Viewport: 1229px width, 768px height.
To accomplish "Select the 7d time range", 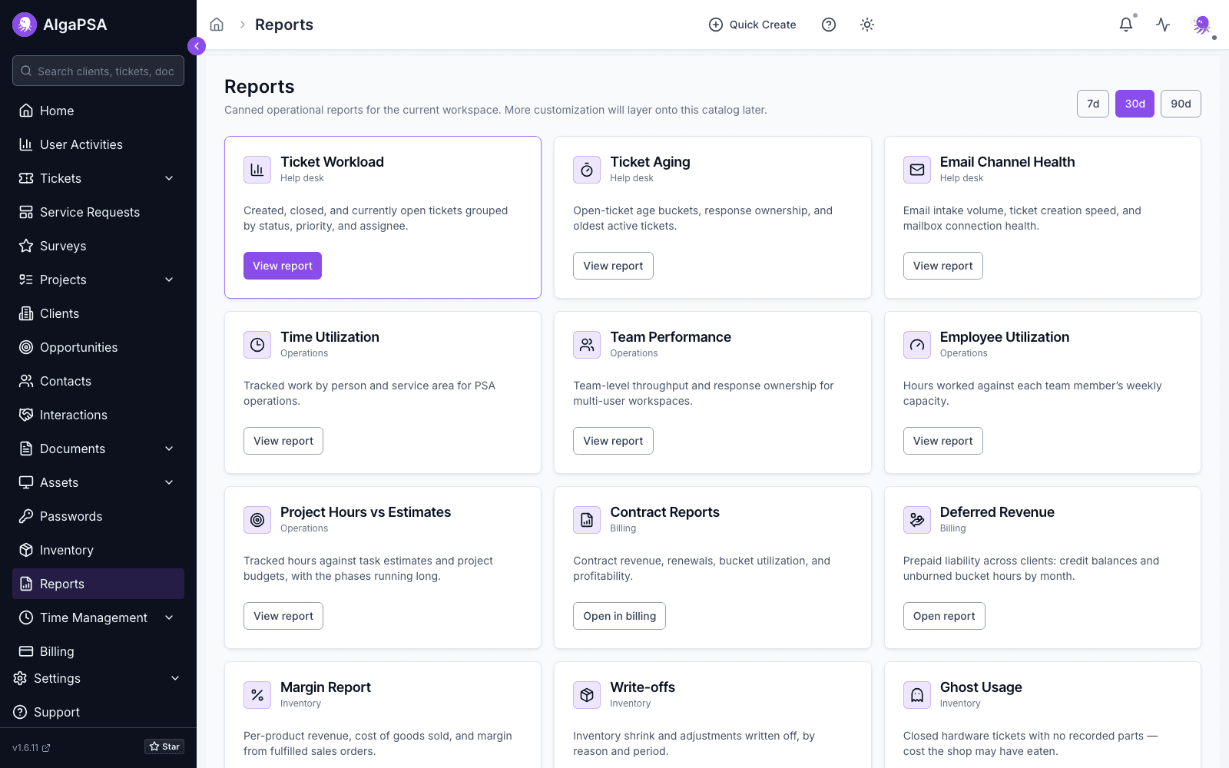I will click(x=1093, y=104).
